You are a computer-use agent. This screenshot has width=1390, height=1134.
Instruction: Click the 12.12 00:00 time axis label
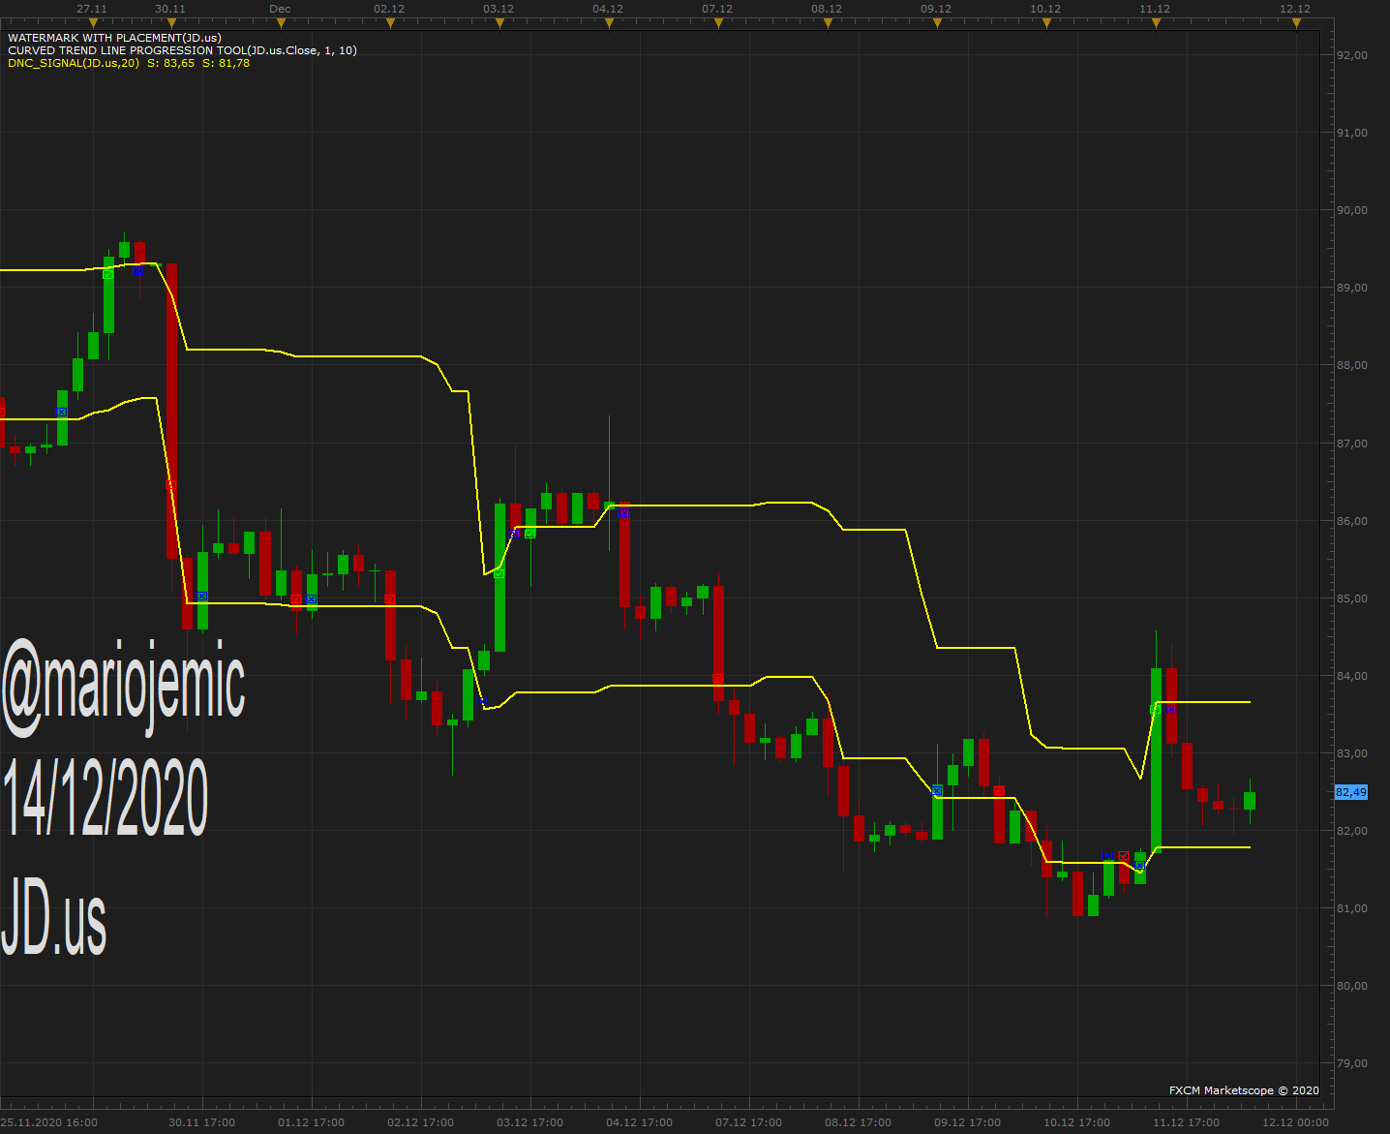[1295, 1122]
